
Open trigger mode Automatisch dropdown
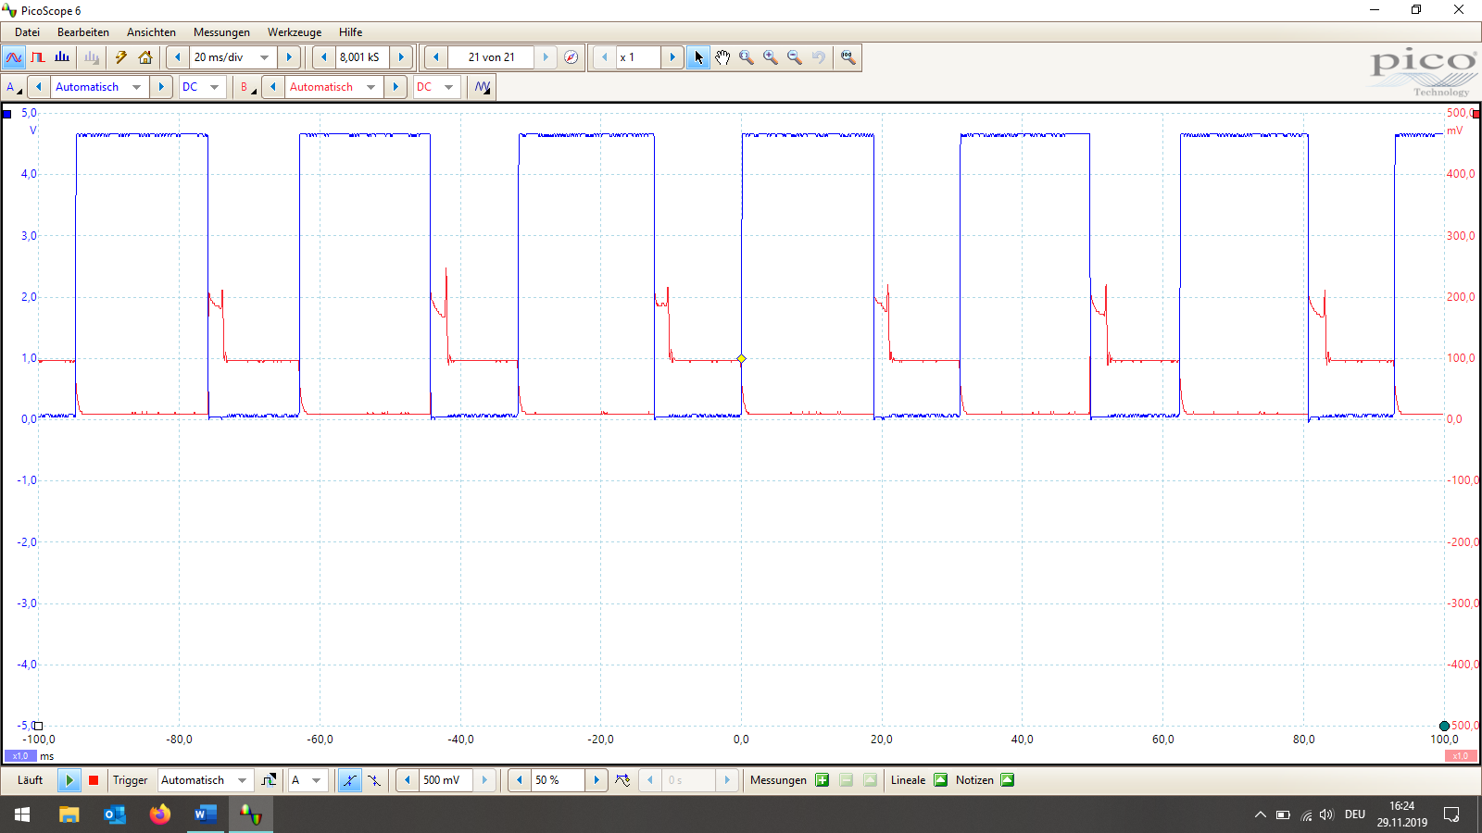tap(243, 780)
